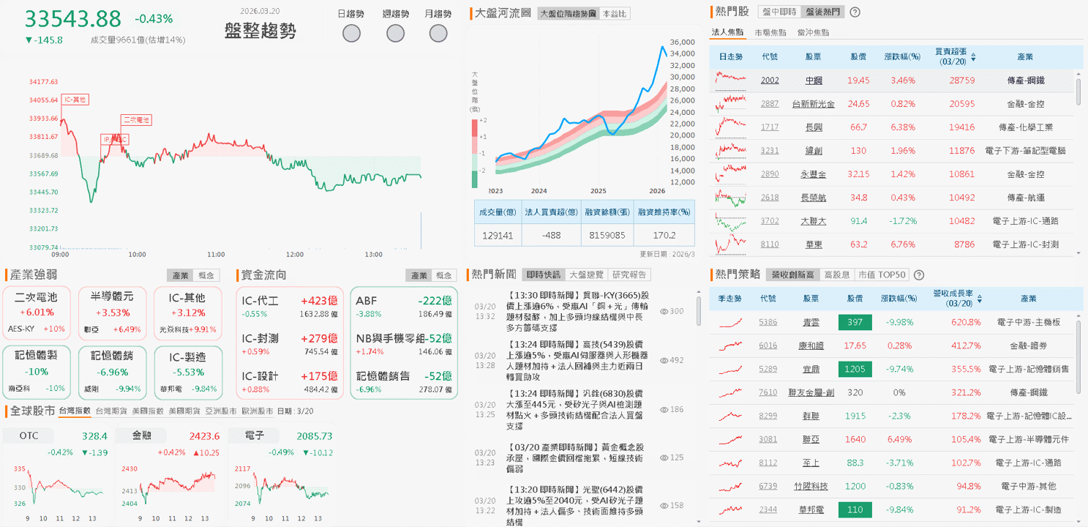Open the 緯創 stock link
The image size is (1088, 527).
(x=814, y=151)
